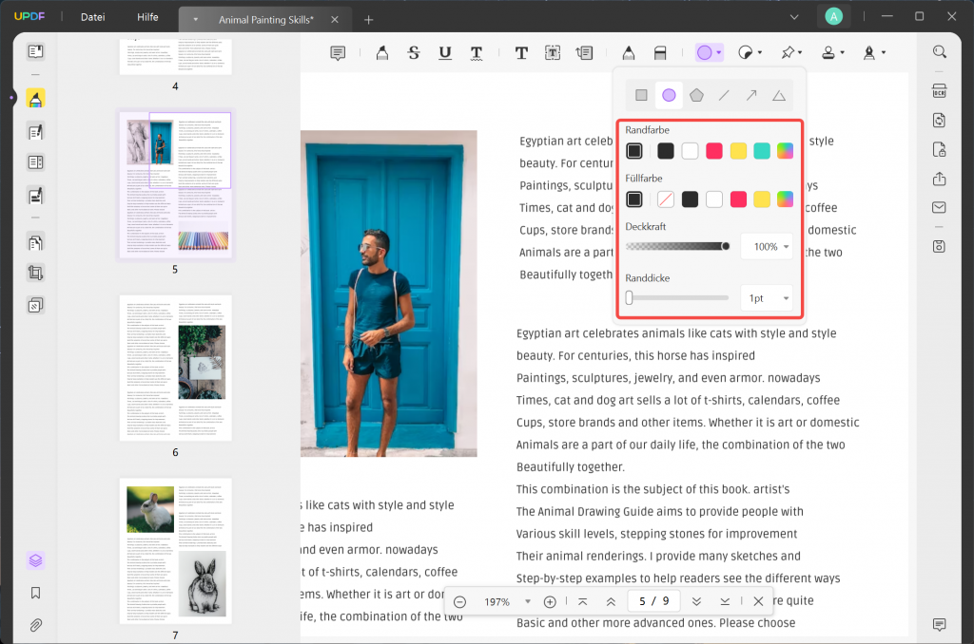
Task: Select the sticky note comment tool
Action: [338, 53]
